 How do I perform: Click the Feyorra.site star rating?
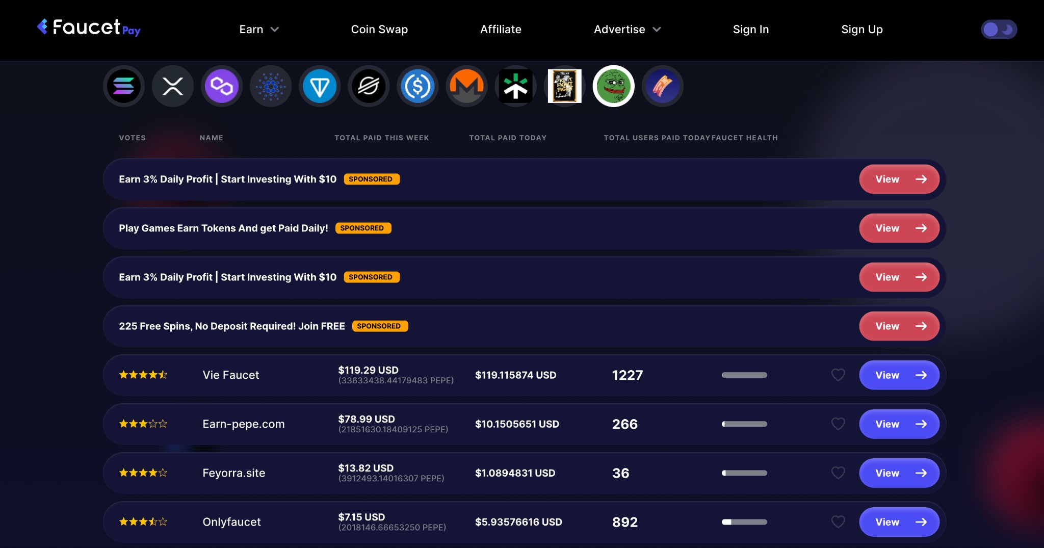[143, 473]
